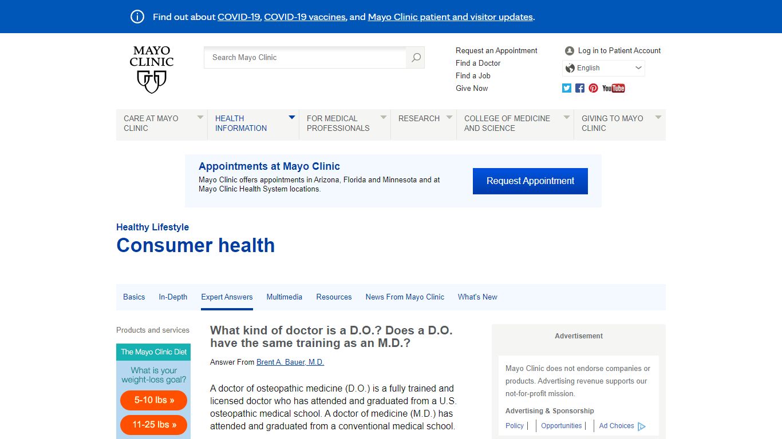Open the Resources tab
Image resolution: width=782 pixels, height=439 pixels.
(334, 297)
